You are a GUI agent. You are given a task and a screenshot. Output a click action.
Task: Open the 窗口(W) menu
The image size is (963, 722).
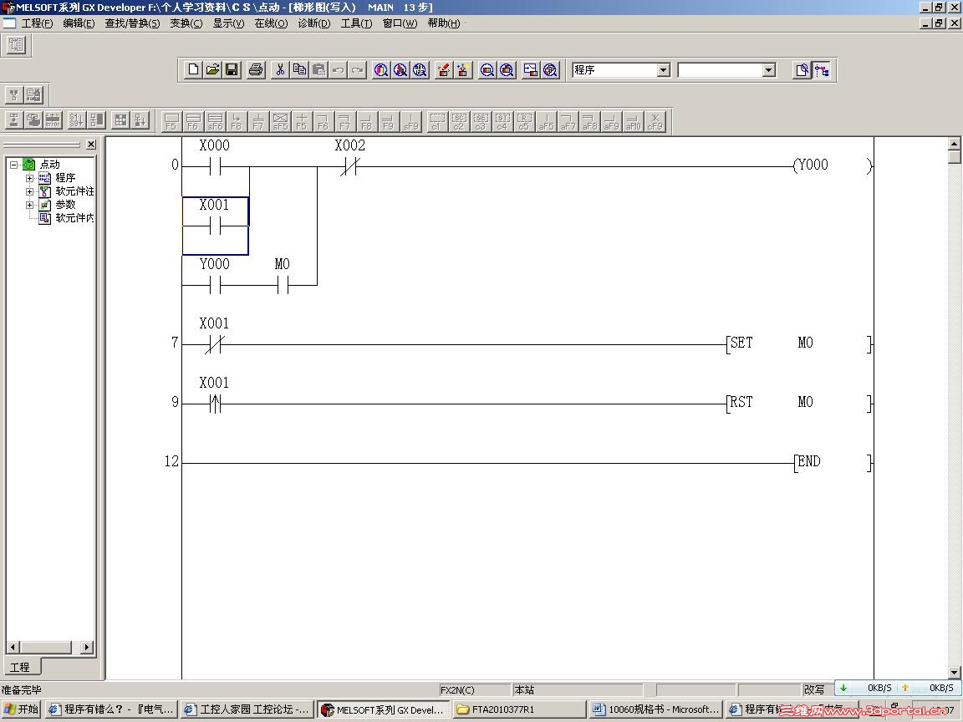[400, 23]
